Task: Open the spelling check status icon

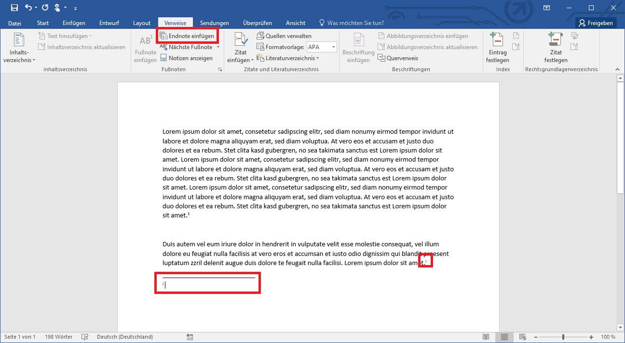Action: 85,337
